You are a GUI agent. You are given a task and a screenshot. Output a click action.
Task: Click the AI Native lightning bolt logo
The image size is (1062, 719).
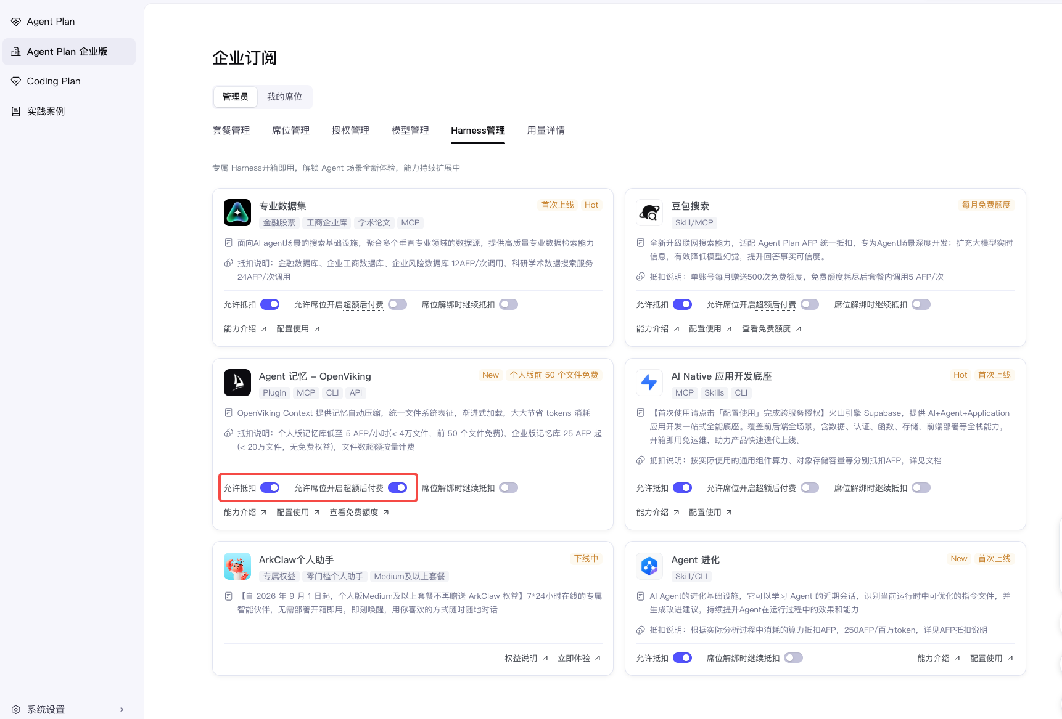pyautogui.click(x=649, y=383)
